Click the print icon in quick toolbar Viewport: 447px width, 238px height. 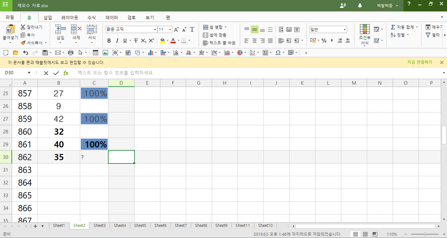70,53
